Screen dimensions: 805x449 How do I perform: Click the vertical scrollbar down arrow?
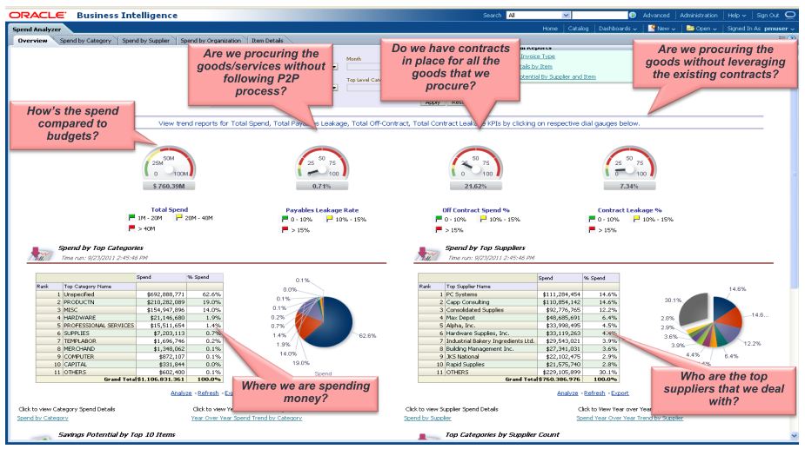tap(795, 435)
